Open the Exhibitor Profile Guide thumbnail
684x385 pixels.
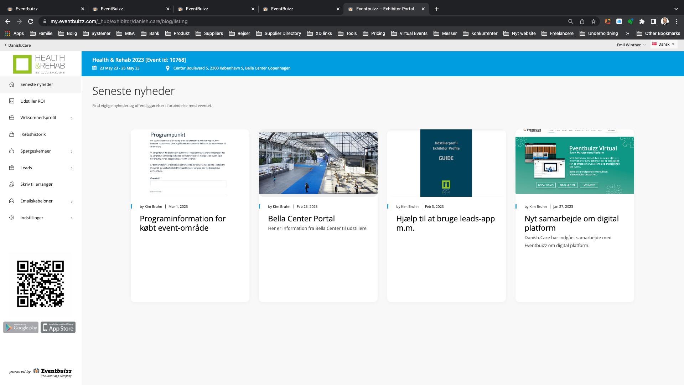tap(446, 163)
